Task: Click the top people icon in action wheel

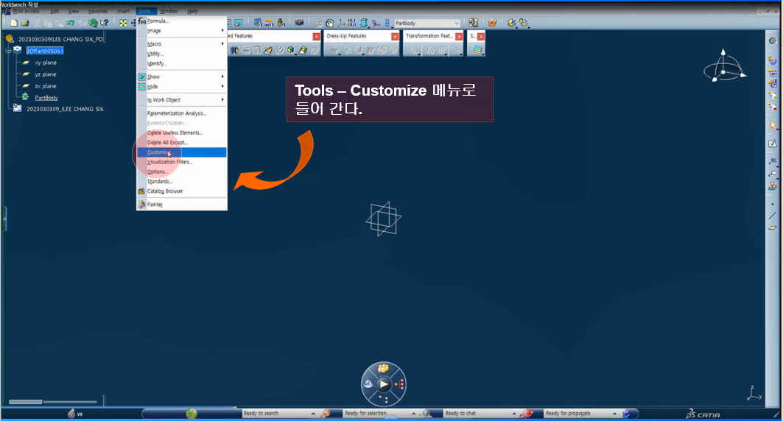Action: click(x=383, y=369)
